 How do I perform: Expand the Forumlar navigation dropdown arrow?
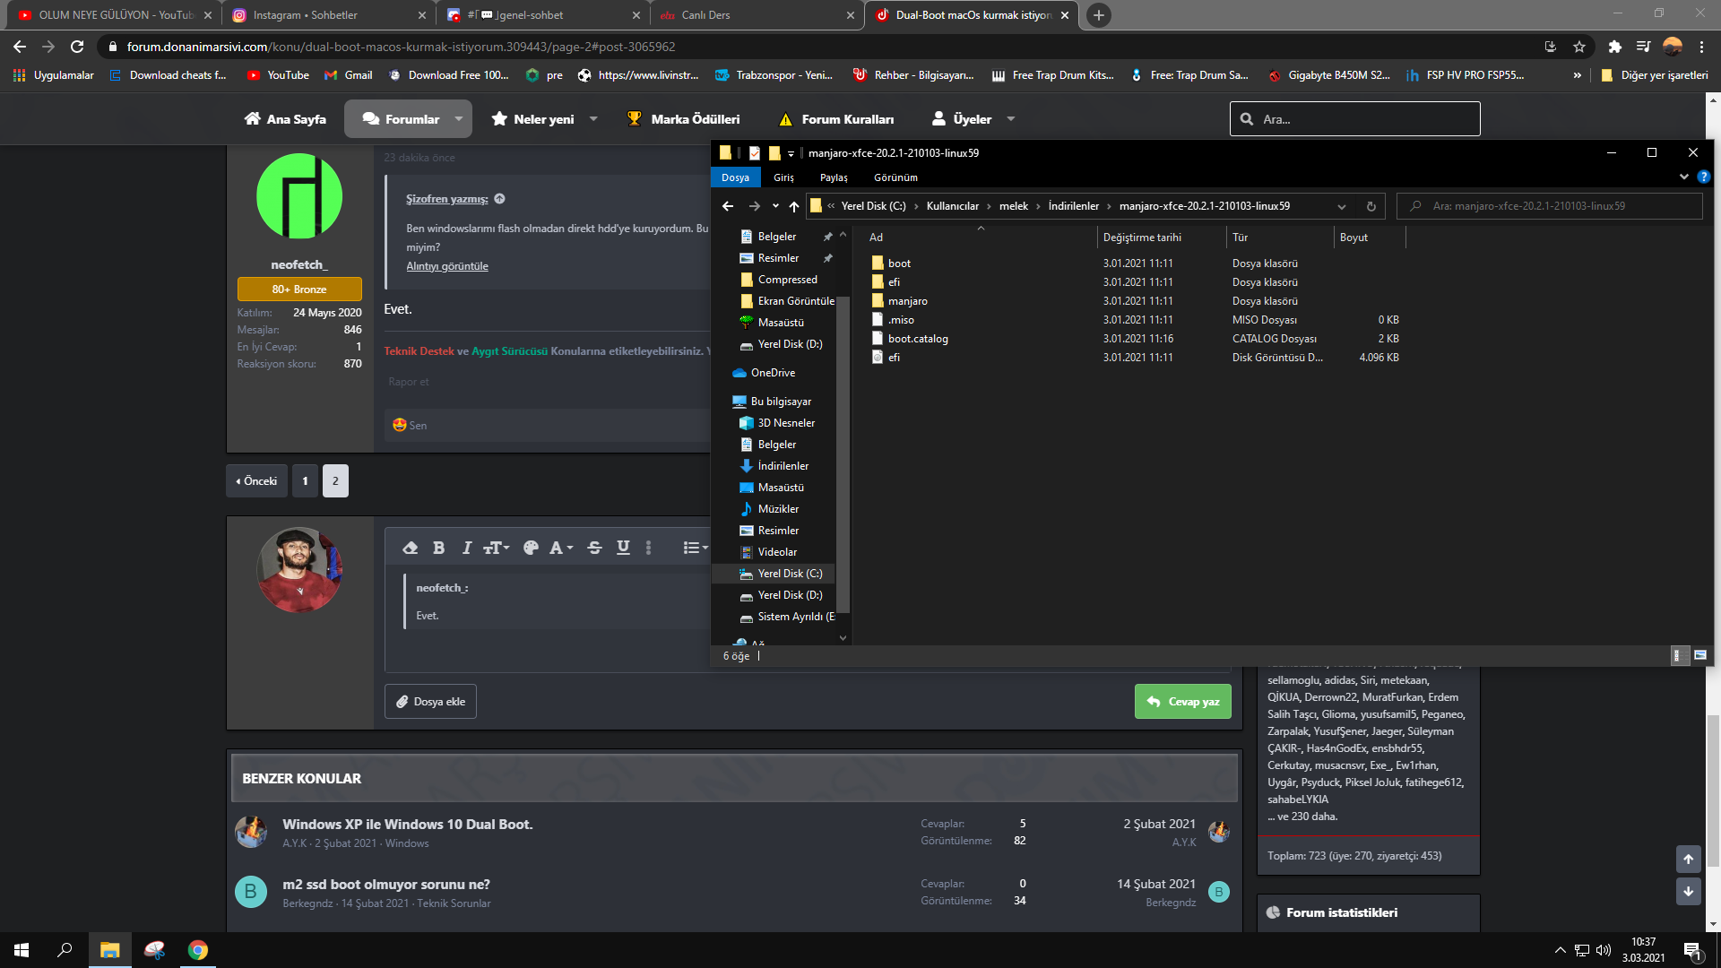(x=459, y=119)
